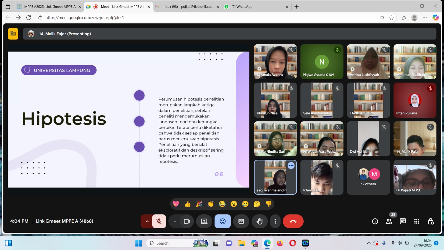The width and height of the screenshot is (444, 250).
Task: Toggle closed captions button
Action: pyautogui.click(x=241, y=221)
